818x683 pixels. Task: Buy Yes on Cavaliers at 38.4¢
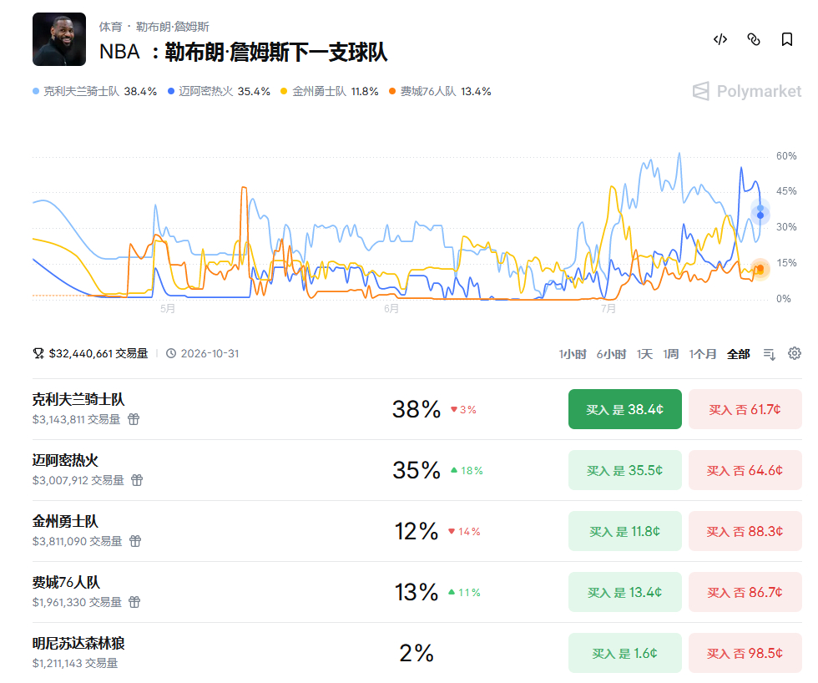625,409
